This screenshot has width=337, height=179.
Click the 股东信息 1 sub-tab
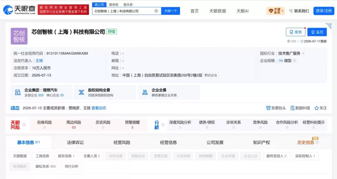pos(66,156)
